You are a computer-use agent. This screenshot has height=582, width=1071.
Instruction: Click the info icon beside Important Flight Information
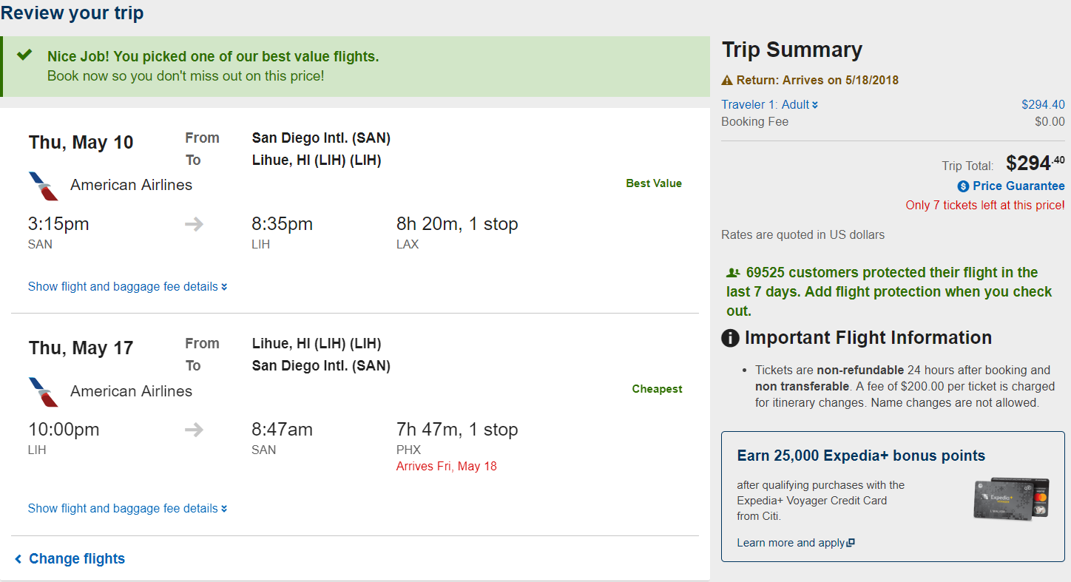pyautogui.click(x=730, y=339)
